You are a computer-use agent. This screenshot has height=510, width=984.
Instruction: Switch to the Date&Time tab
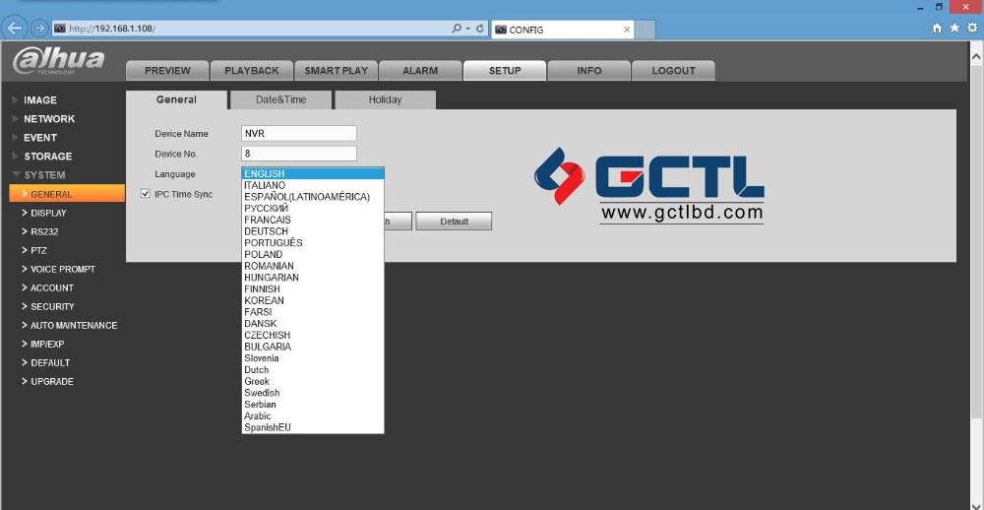[x=280, y=99]
